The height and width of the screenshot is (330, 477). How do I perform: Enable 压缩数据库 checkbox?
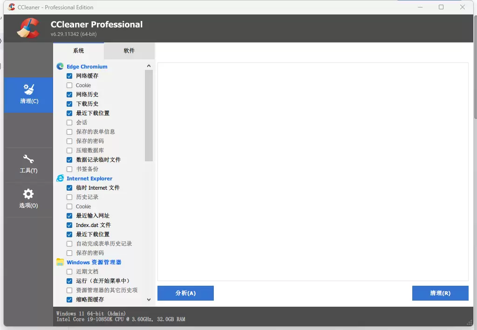69,151
